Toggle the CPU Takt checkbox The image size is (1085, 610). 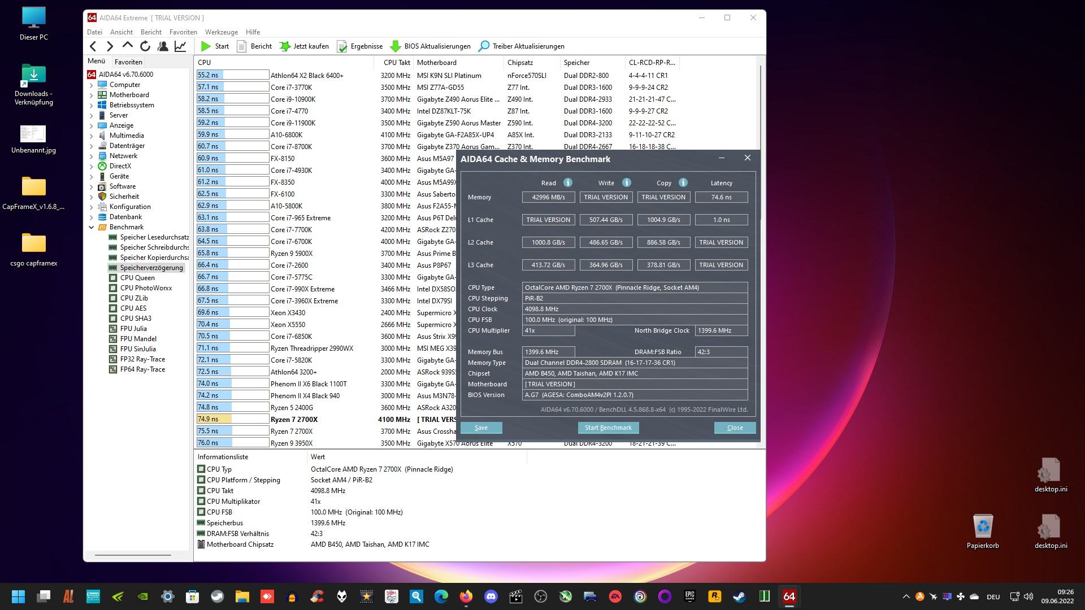point(201,490)
